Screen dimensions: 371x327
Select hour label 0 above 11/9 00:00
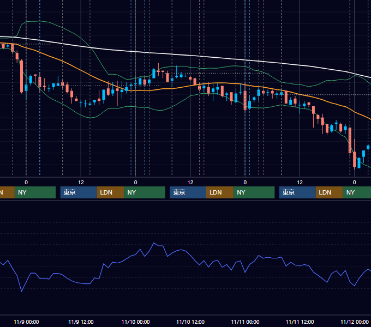(26, 183)
